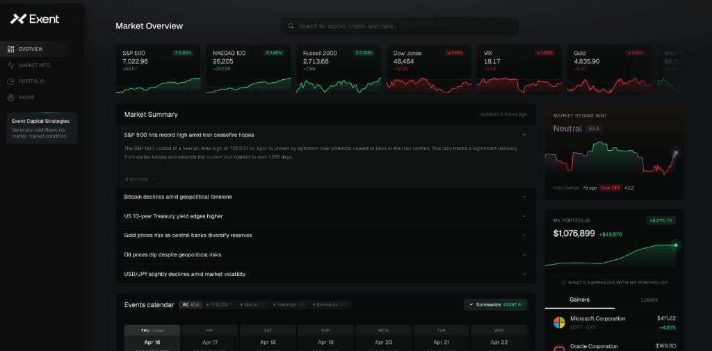The width and height of the screenshot is (712, 351).
Task: Collapse the S&P 500 record high story
Action: point(524,135)
